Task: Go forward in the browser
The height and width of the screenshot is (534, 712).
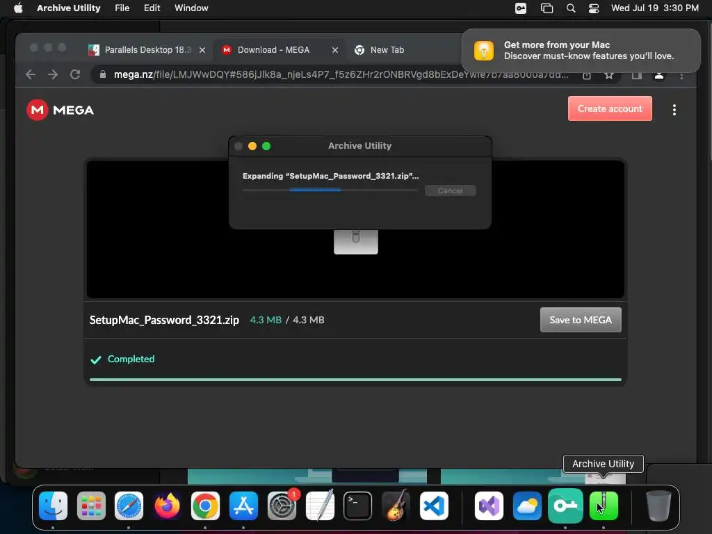Action: [53, 74]
